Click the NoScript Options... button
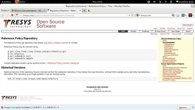195x110 pixels. (183, 107)
